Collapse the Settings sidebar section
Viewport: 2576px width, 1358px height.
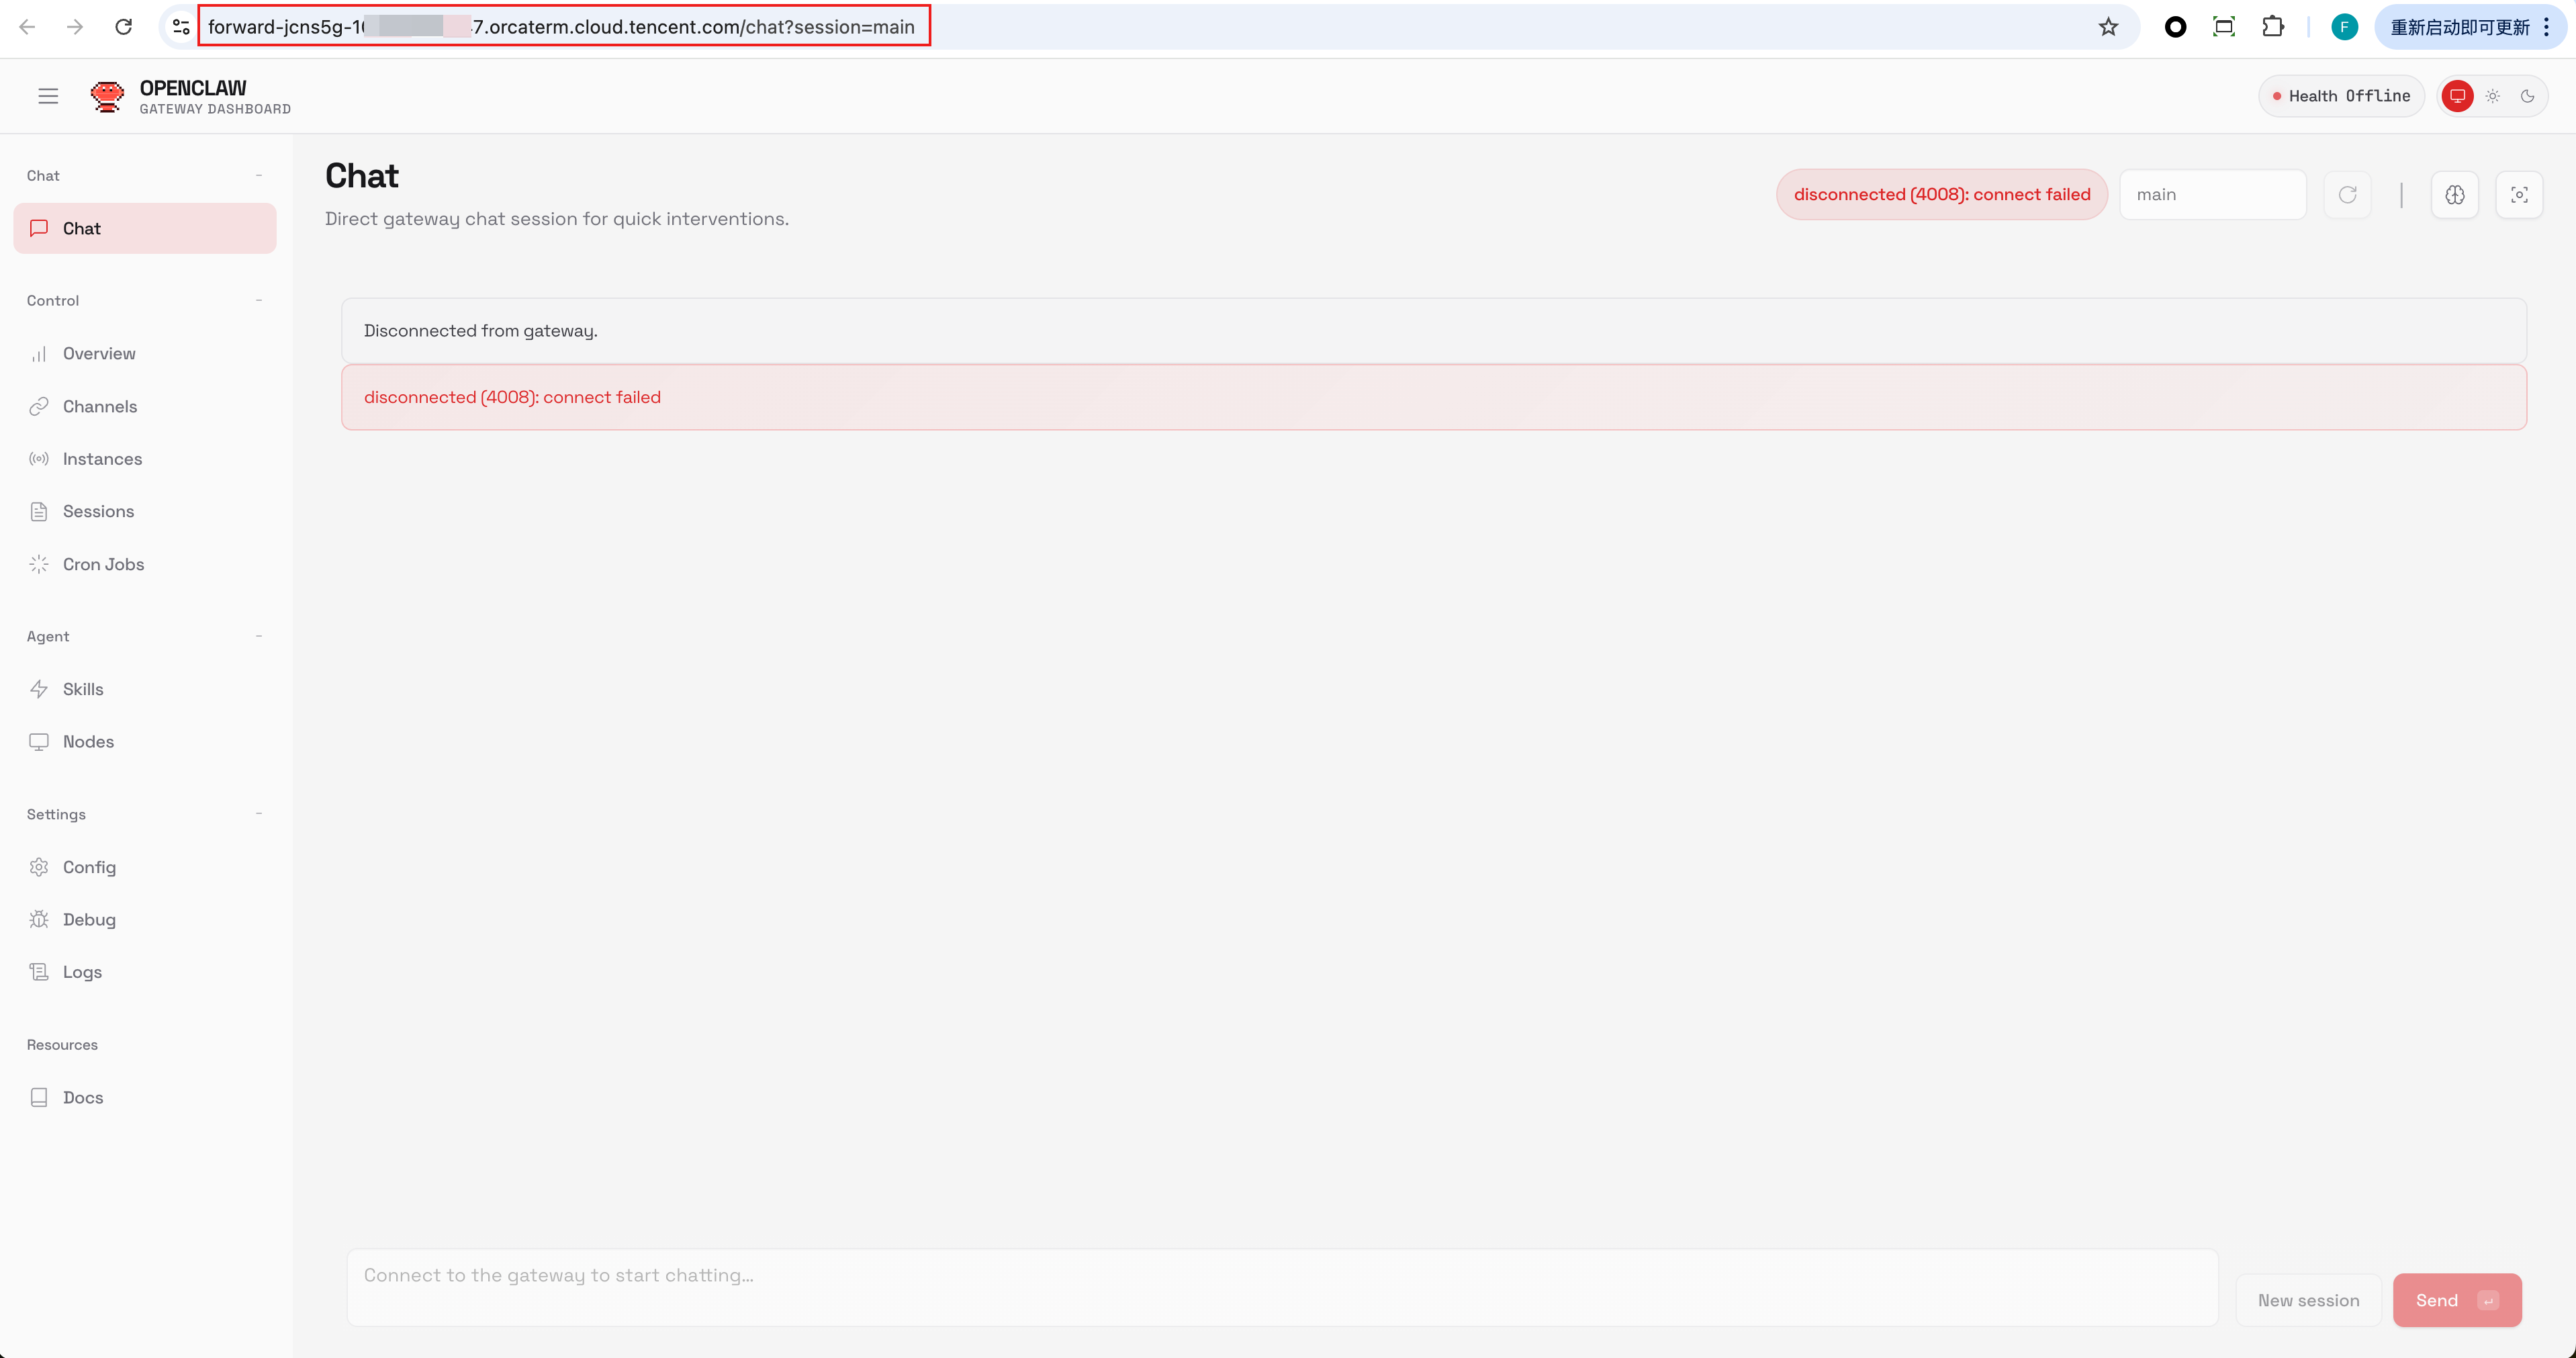point(259,814)
